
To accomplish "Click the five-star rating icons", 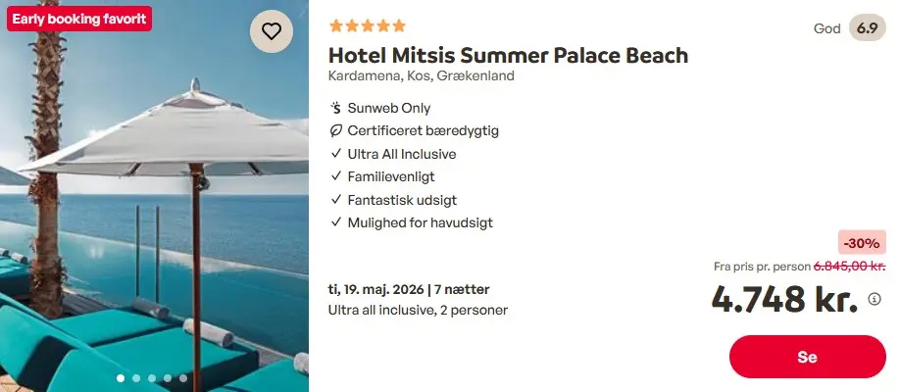I will click(367, 26).
